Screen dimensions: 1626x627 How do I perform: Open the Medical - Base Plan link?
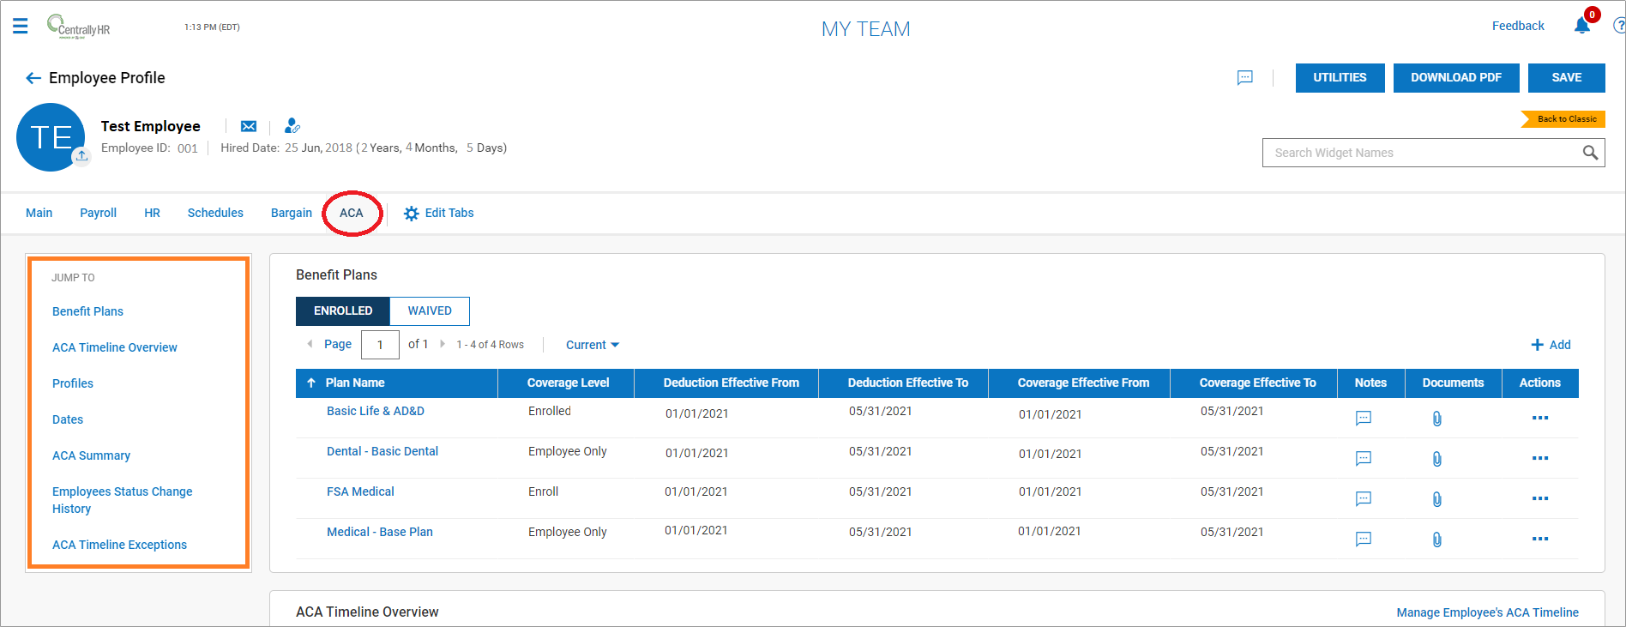(x=380, y=532)
